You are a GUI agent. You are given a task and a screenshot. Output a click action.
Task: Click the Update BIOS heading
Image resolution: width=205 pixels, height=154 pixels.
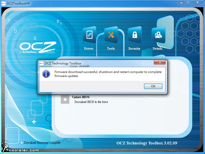tap(81, 97)
